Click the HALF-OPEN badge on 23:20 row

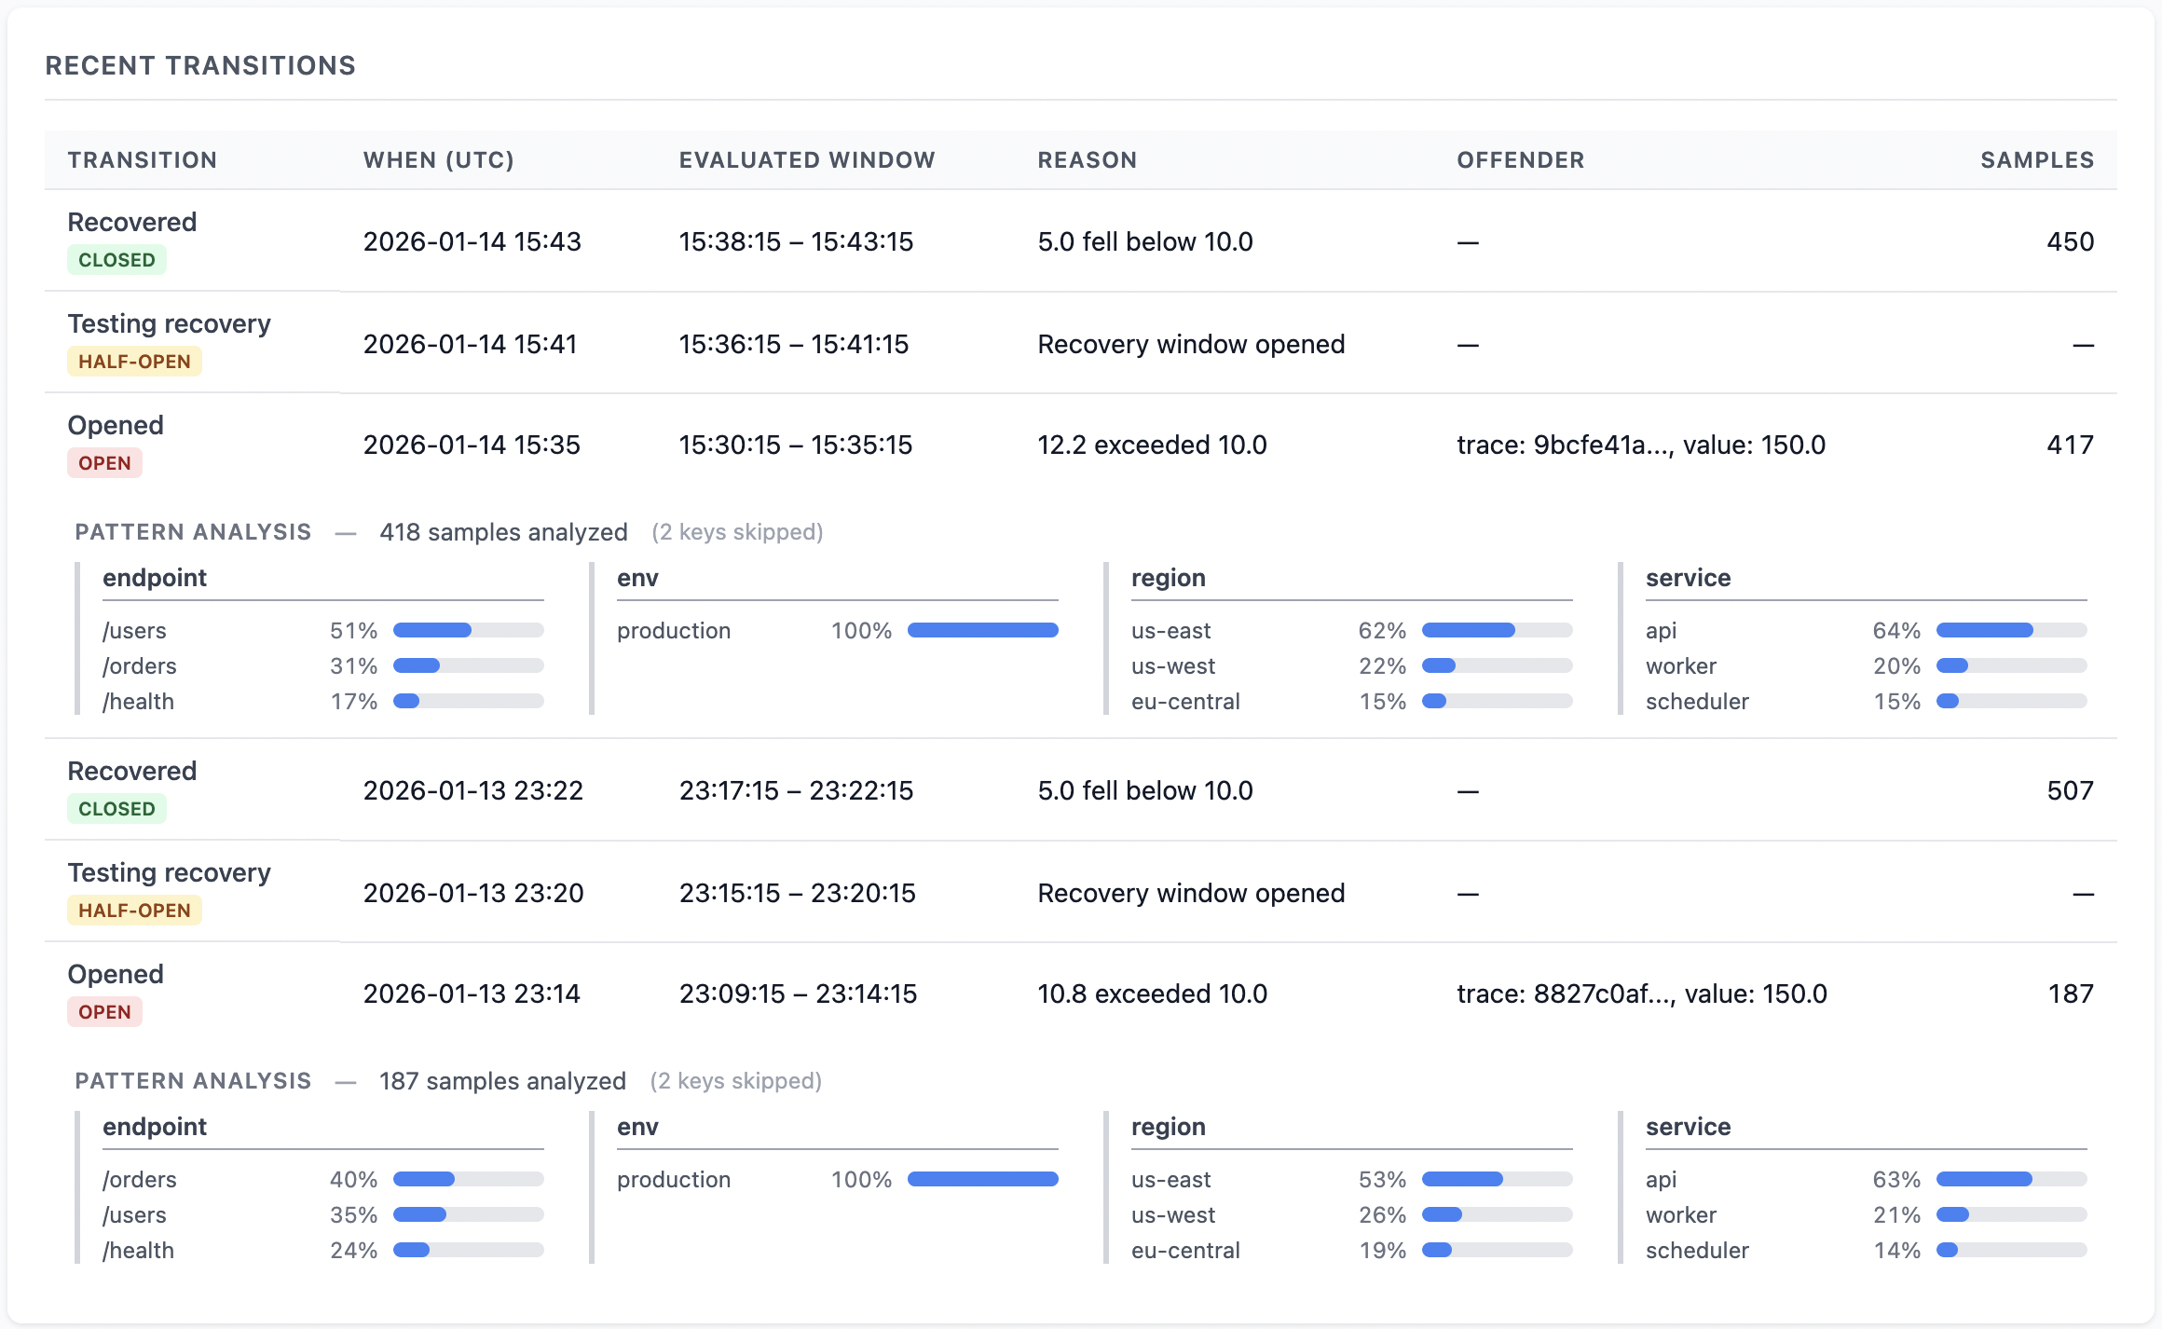coord(134,911)
